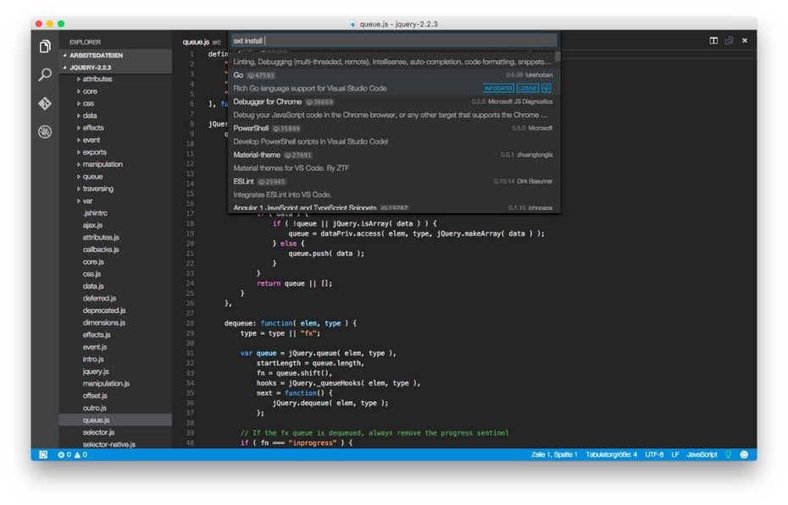
Task: Open the .jshintrc file
Action: tap(115, 213)
